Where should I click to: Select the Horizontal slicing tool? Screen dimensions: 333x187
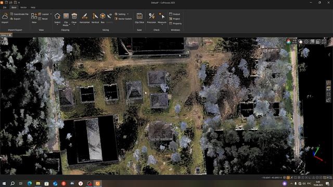pos(84,16)
